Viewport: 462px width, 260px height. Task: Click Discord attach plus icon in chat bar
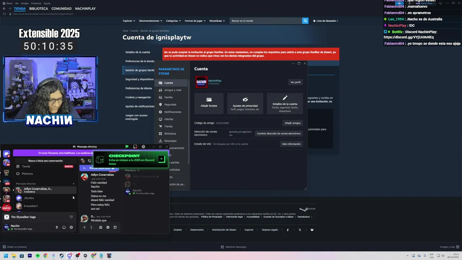coord(84,227)
